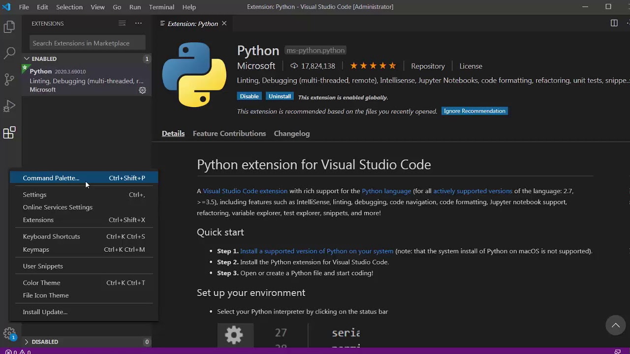Viewport: 630px width, 354px height.
Task: Click the Manage gear icon in activity bar
Action: (9, 334)
